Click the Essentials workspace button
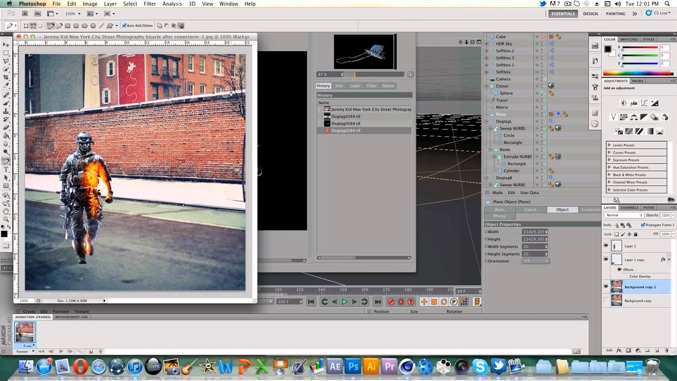The height and width of the screenshot is (381, 677). click(562, 14)
